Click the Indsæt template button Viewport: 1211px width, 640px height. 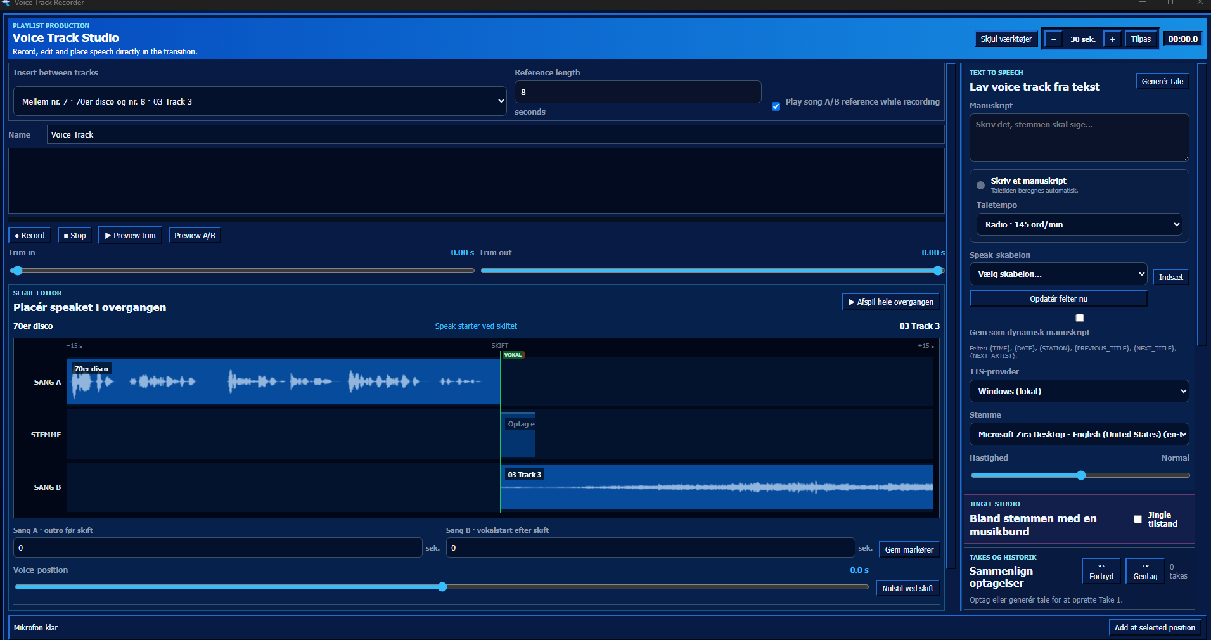[x=1170, y=277]
